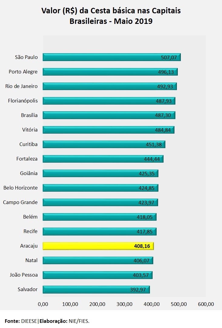The image size is (222, 328).
Task: Click the Fonte DIEESE source note
Action: (47, 321)
